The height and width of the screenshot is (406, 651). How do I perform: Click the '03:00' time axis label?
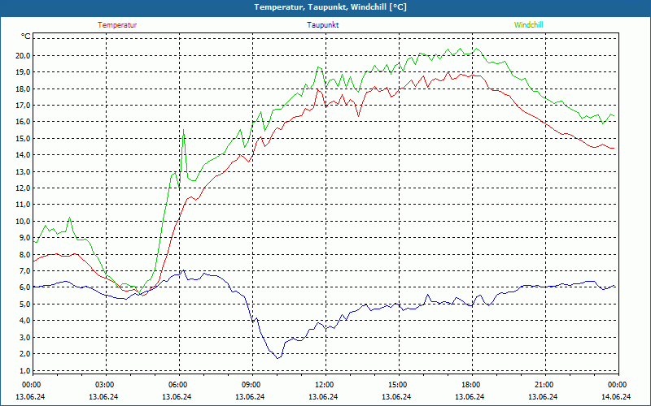pyautogui.click(x=104, y=385)
